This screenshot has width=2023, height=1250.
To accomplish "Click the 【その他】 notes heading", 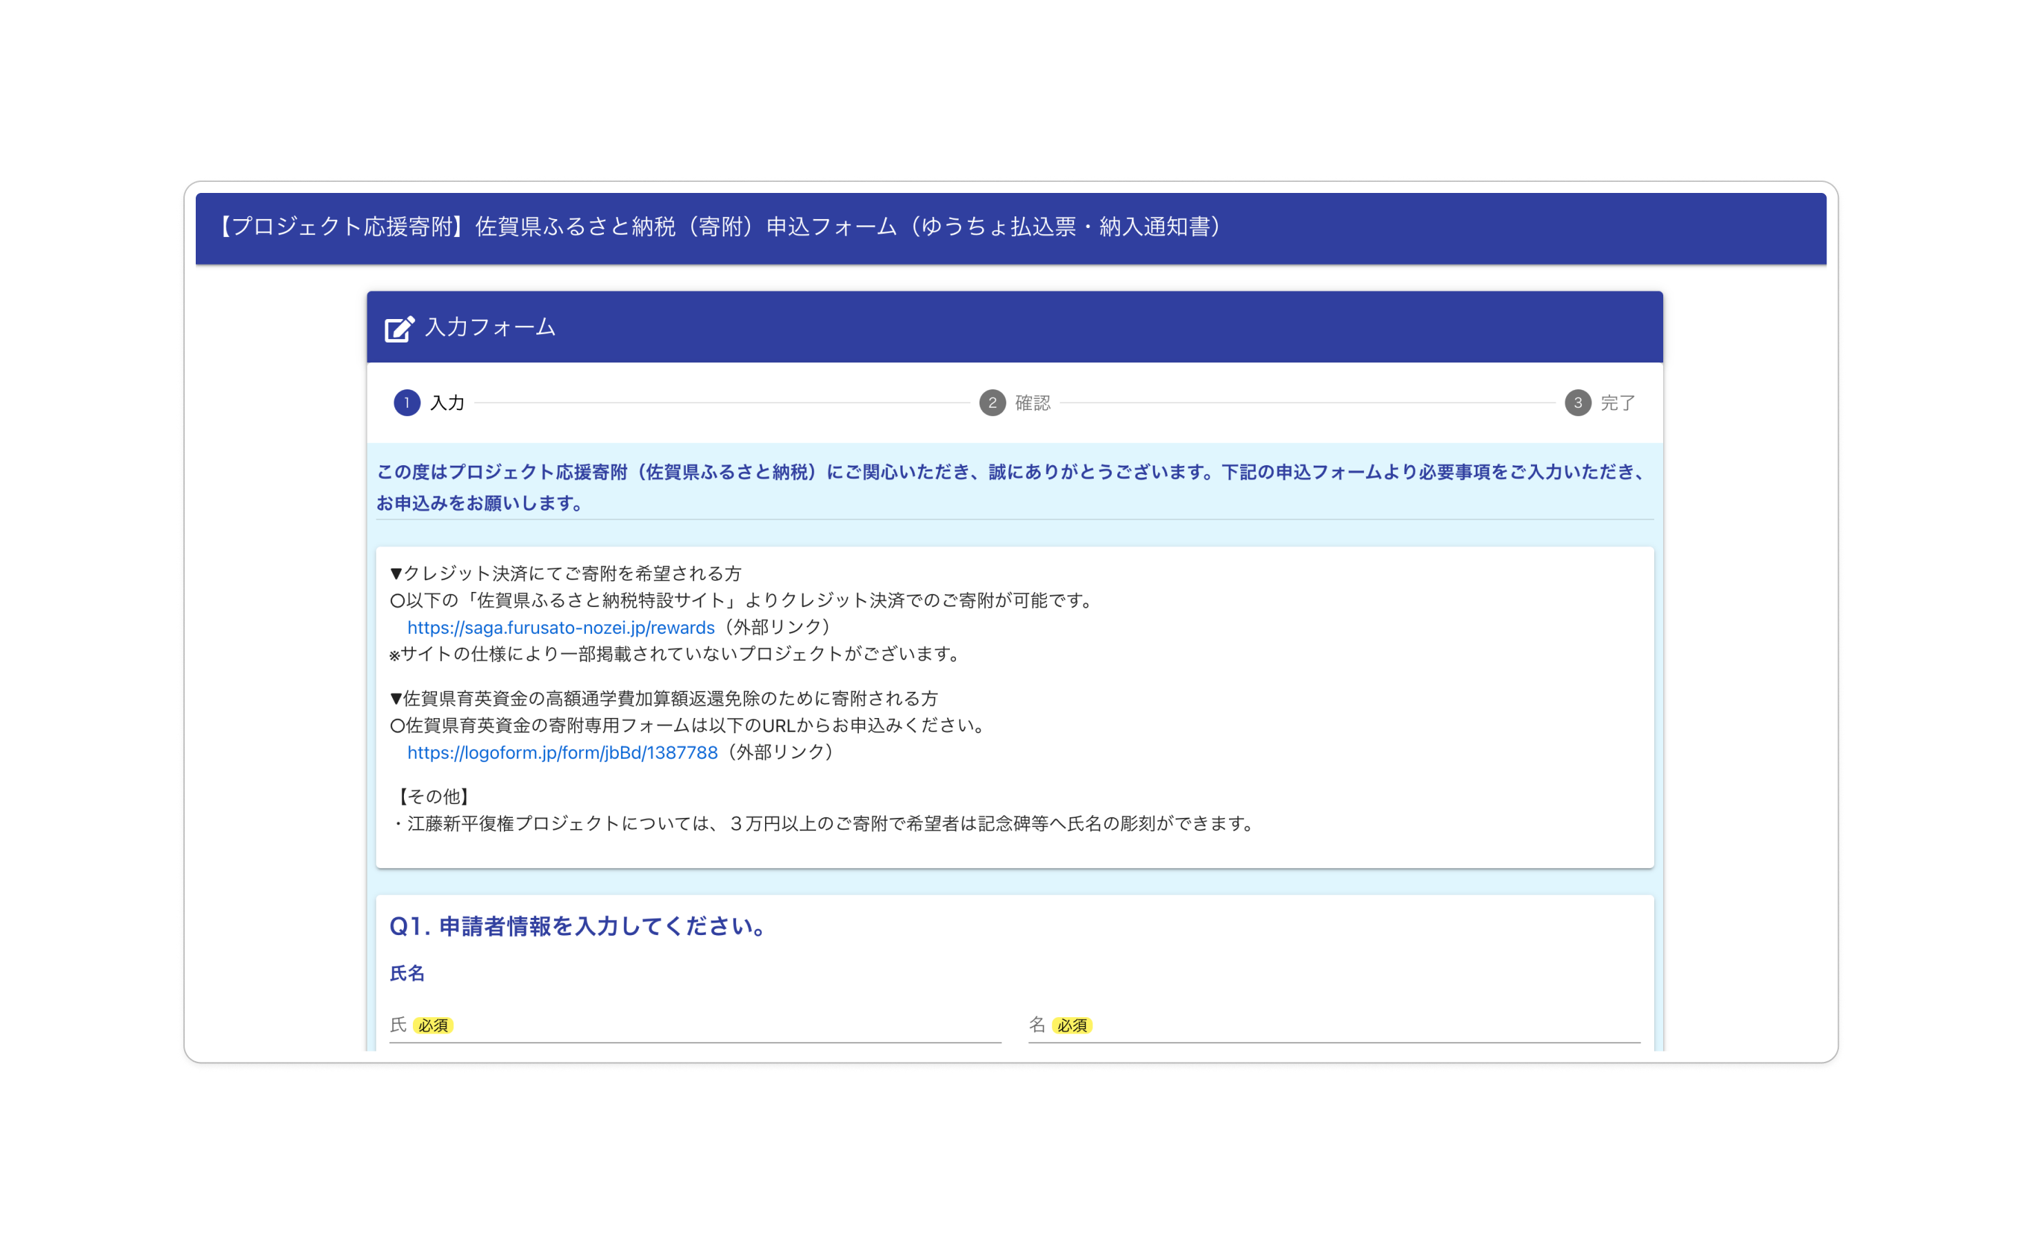I will coord(434,796).
